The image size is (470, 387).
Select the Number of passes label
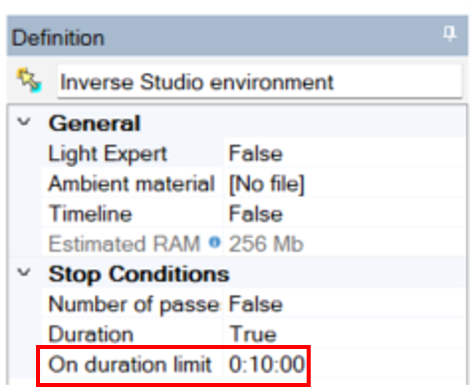coord(134,305)
